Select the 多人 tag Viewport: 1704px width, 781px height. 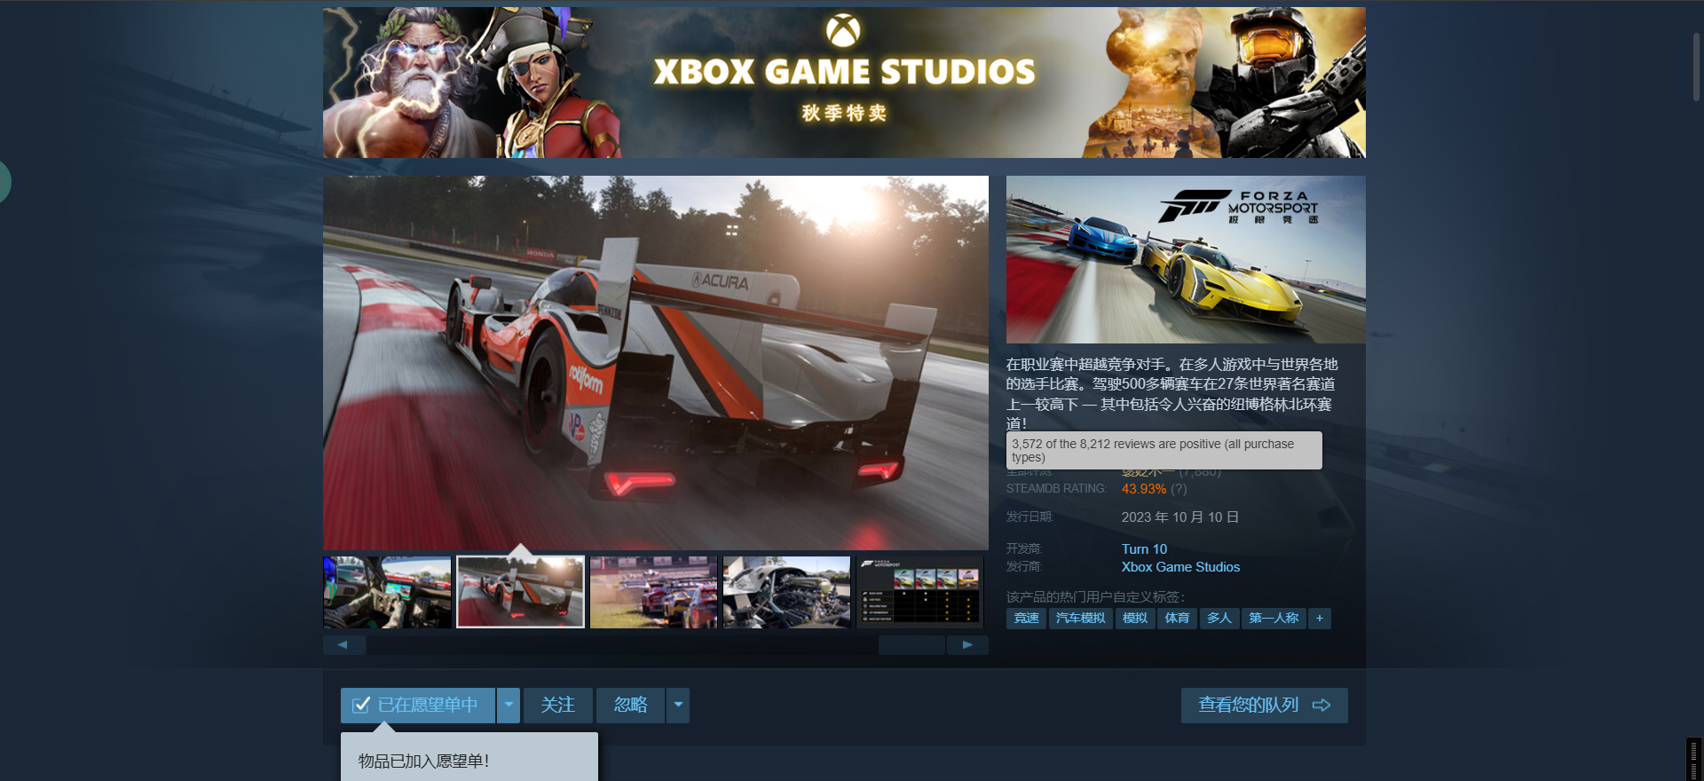coord(1219,619)
